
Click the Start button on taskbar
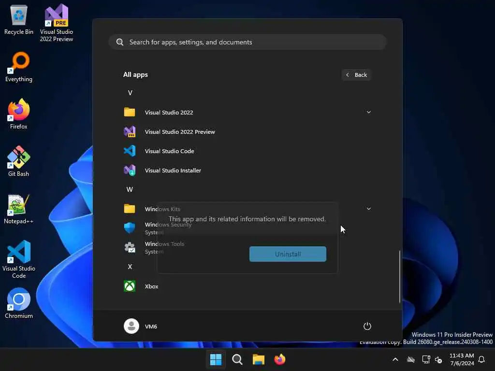(x=216, y=359)
